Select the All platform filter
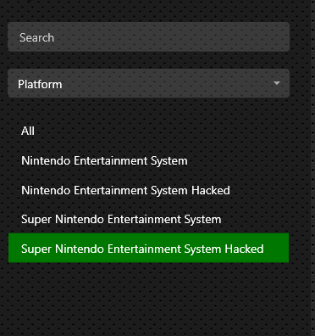315x336 pixels. pyautogui.click(x=148, y=131)
